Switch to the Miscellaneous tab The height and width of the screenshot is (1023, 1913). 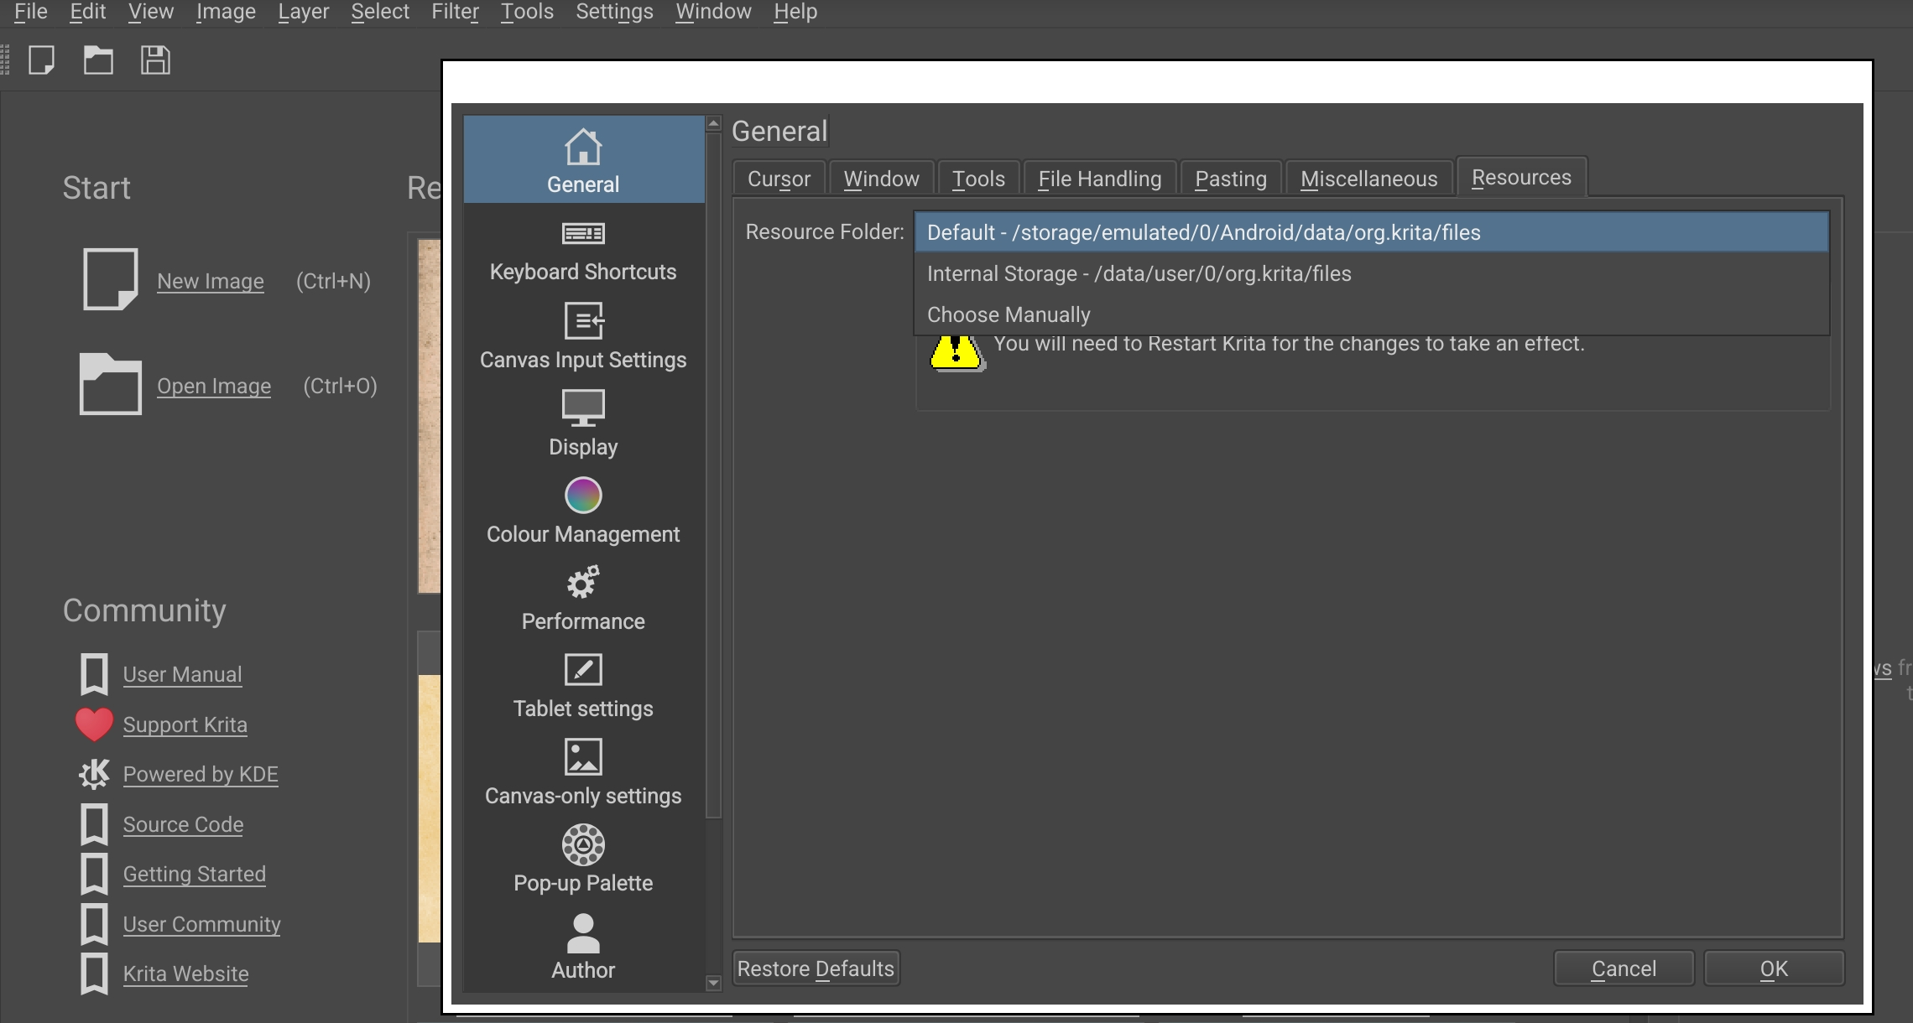(x=1368, y=179)
